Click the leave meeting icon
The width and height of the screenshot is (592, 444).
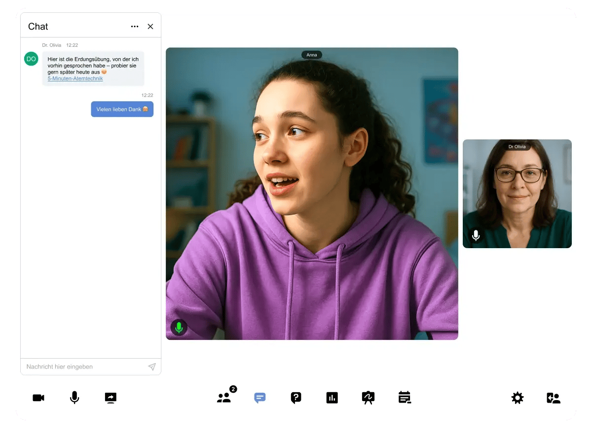coord(554,398)
